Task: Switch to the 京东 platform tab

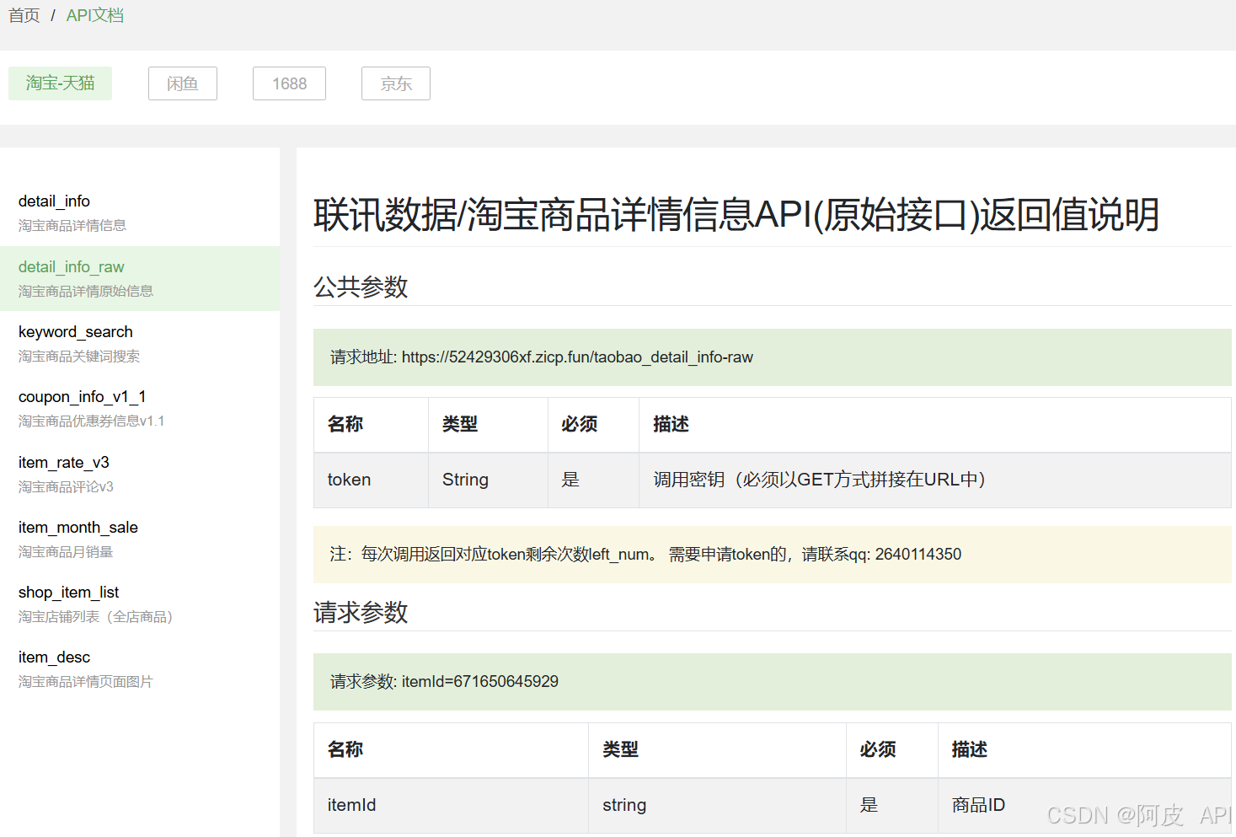Action: 396,83
